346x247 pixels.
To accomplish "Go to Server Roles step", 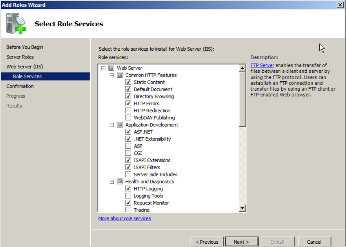I will coord(20,57).
